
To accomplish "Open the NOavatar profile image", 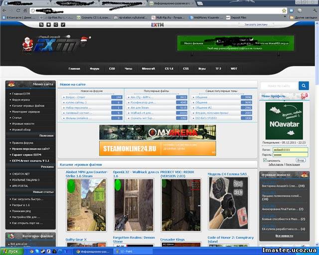I will pos(284,121).
